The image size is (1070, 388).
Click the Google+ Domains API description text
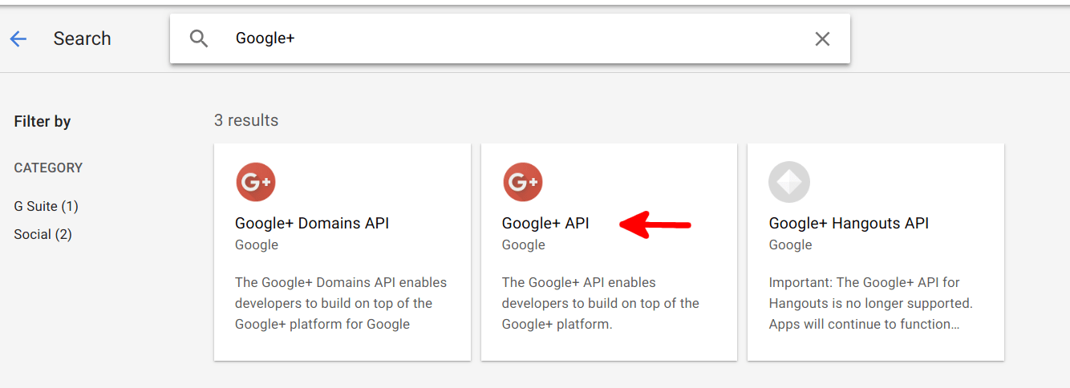pos(341,303)
